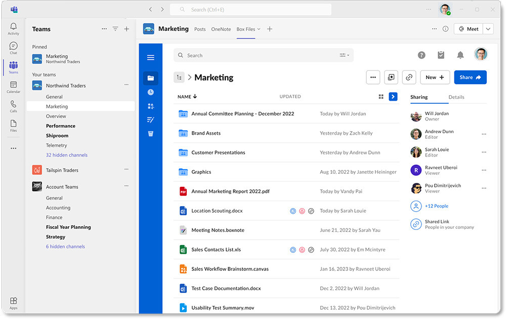Switch the file list to grid view
This screenshot has width=506, height=319.
381,96
